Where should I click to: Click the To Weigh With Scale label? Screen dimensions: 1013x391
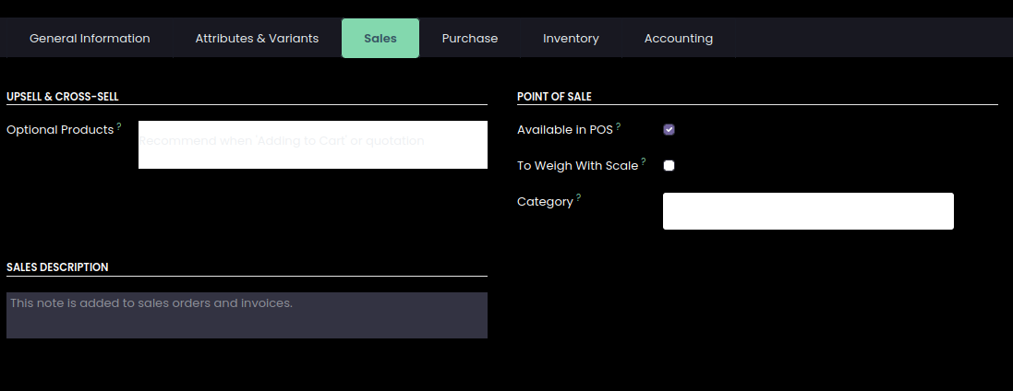[577, 166]
